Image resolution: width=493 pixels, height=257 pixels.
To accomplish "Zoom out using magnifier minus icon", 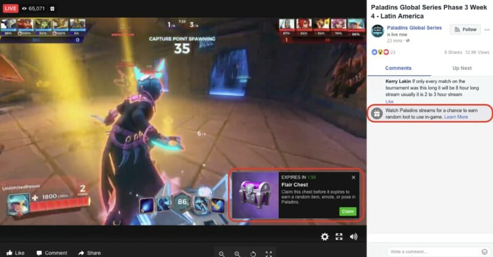I will tap(222, 253).
